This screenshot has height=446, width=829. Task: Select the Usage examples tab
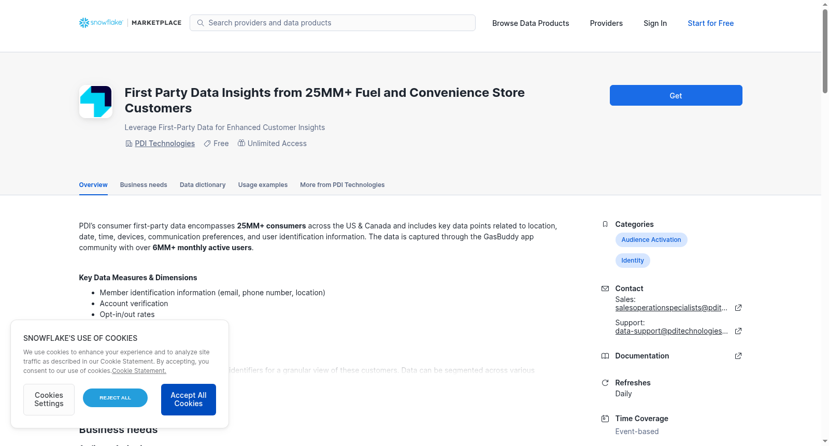(x=263, y=185)
